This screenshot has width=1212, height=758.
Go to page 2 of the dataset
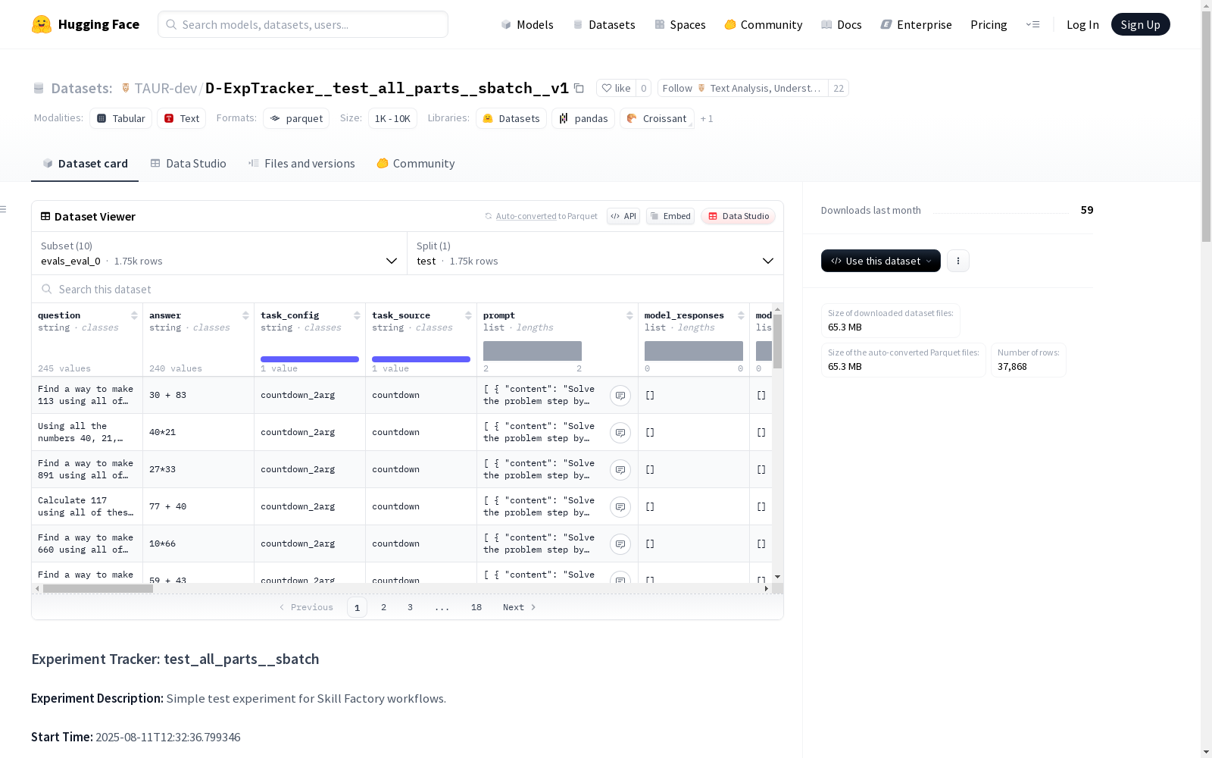384,607
